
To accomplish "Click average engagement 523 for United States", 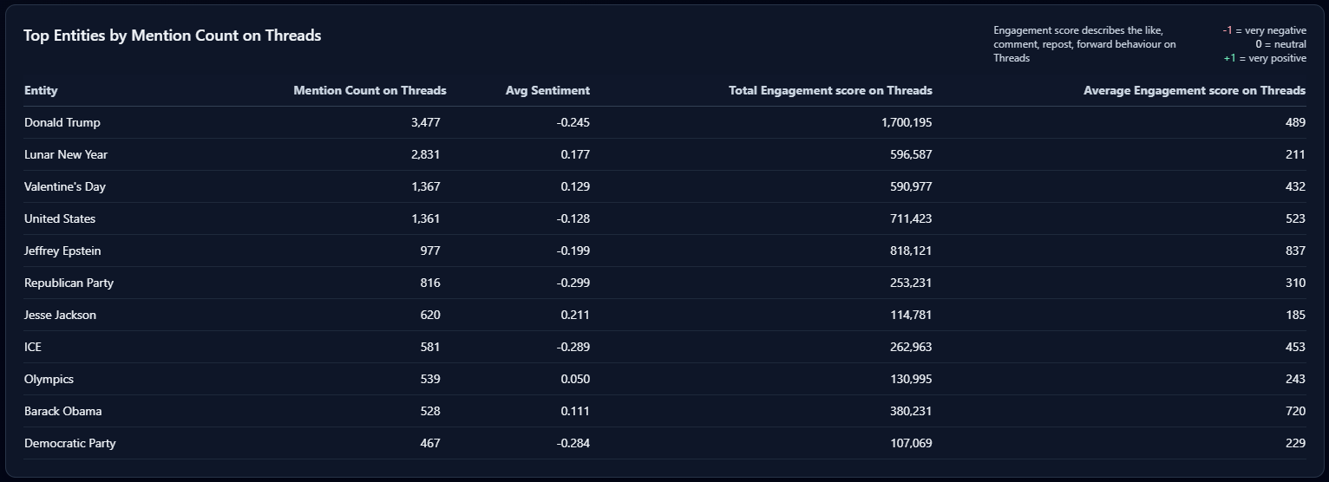I will pos(1295,218).
